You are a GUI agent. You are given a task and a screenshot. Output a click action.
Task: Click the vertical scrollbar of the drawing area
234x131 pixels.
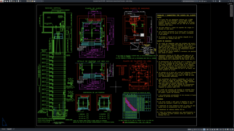click(231, 11)
